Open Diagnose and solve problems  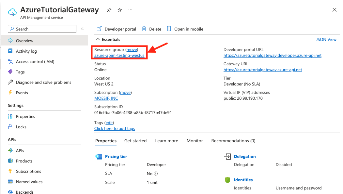(43, 82)
